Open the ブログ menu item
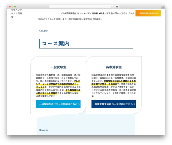 tap(131, 13)
